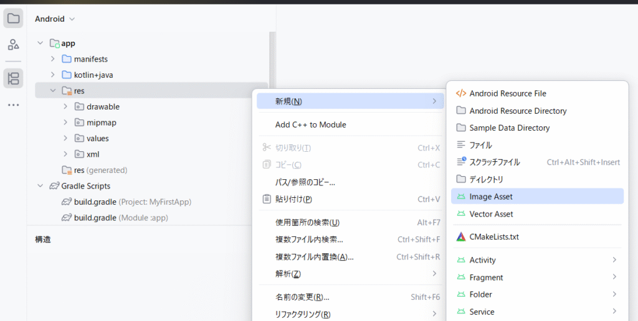Select Android Resource Directory menu entry
The width and height of the screenshot is (638, 321).
coord(518,111)
